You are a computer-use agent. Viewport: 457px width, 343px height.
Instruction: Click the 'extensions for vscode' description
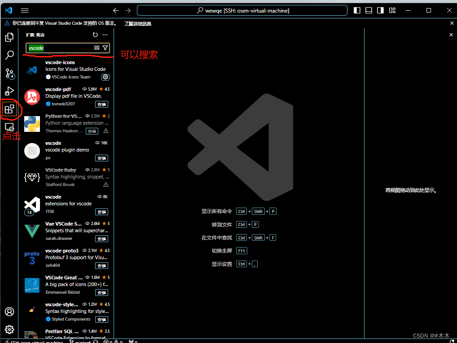tap(69, 204)
